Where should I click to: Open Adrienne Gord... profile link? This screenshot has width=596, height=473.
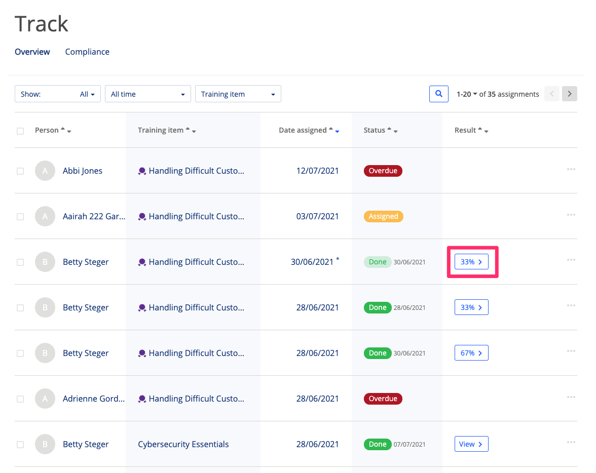(93, 399)
